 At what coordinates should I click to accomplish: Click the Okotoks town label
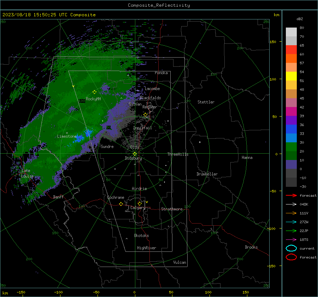coord(141,236)
